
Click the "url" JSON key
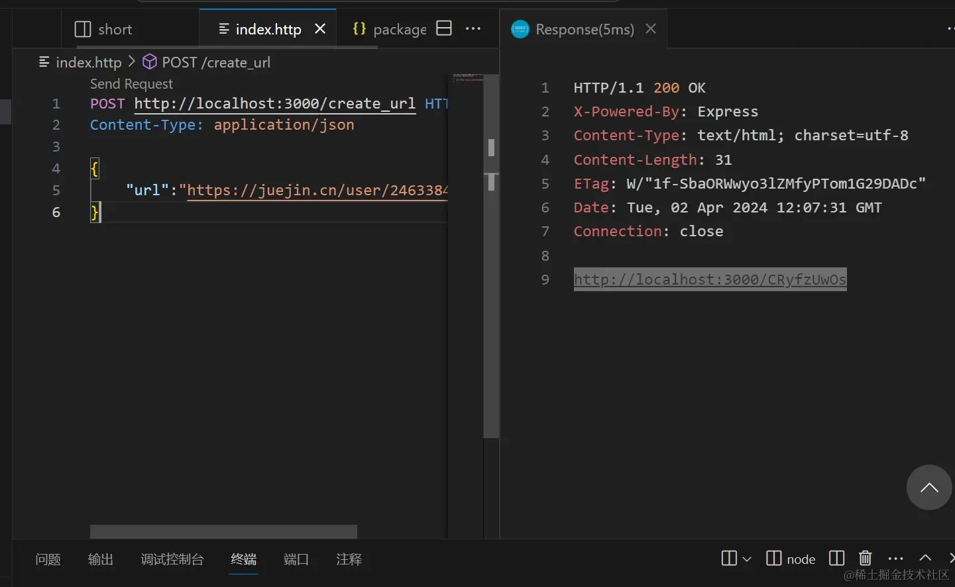[148, 191]
